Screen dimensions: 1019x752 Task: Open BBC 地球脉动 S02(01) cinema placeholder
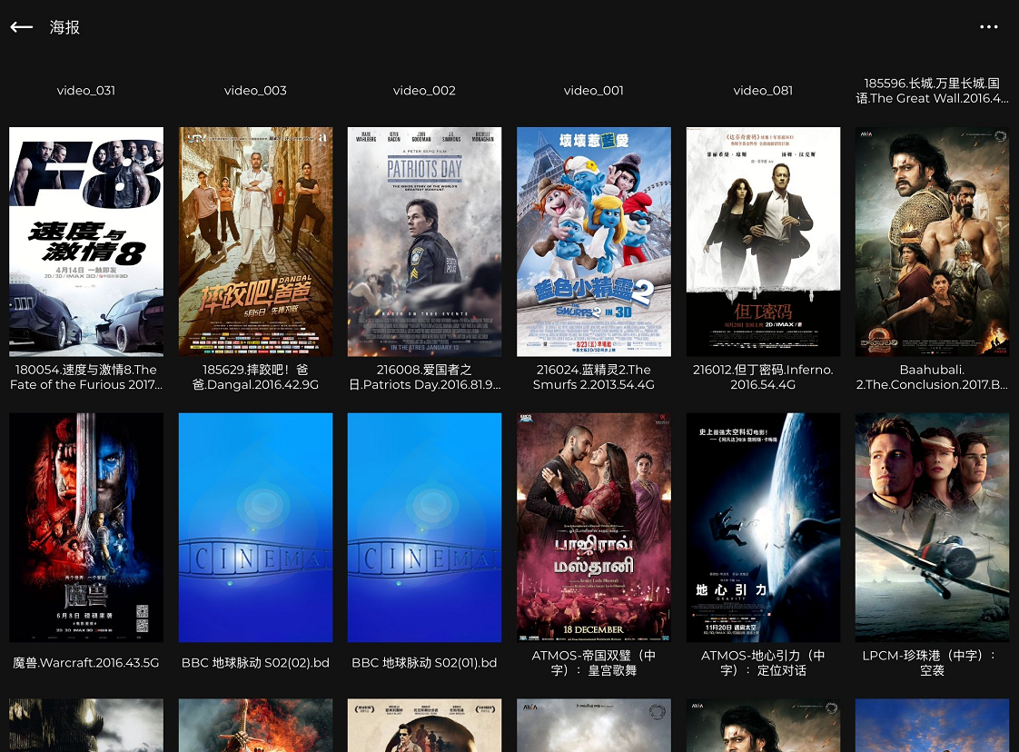424,528
